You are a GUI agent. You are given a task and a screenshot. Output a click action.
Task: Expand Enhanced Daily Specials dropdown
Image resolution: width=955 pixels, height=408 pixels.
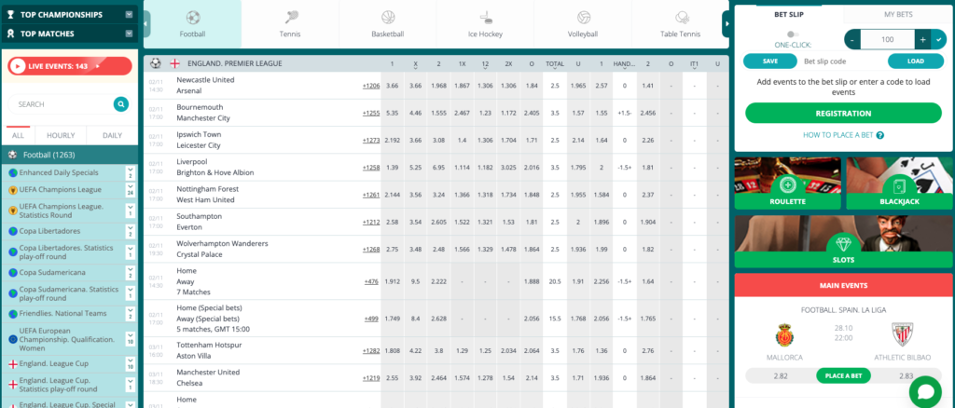(x=130, y=172)
